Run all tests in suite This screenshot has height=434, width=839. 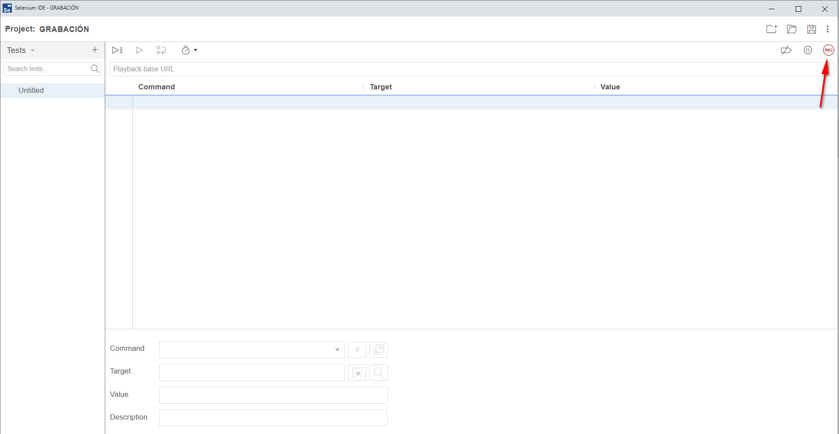tap(117, 50)
